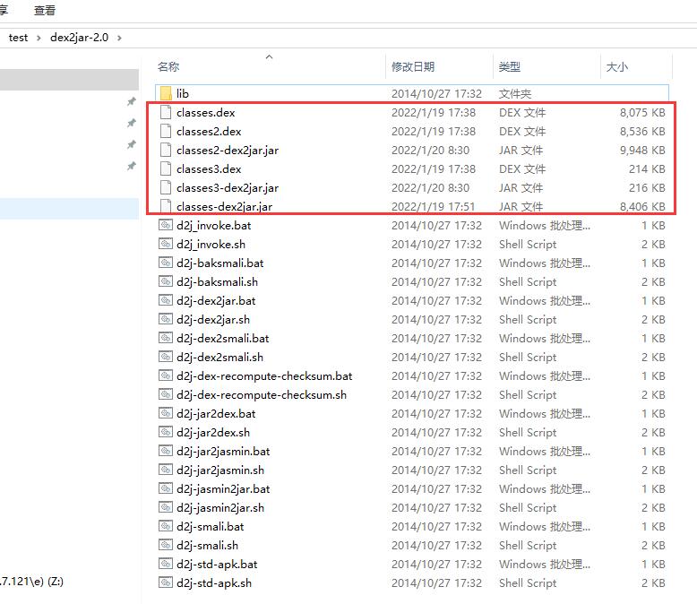Click the classes2-dex2jar.jar file icon
The image size is (697, 604).
point(165,151)
